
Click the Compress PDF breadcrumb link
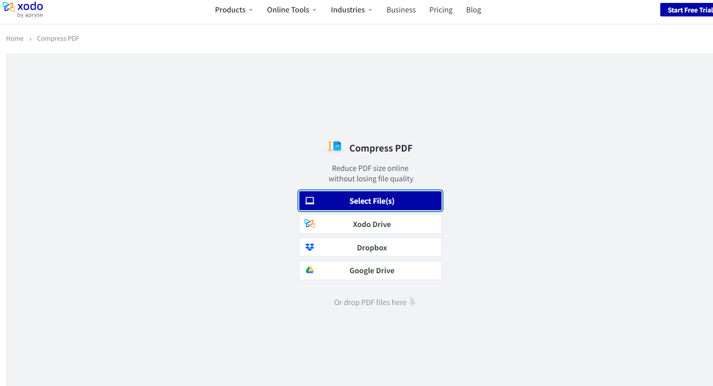click(58, 39)
